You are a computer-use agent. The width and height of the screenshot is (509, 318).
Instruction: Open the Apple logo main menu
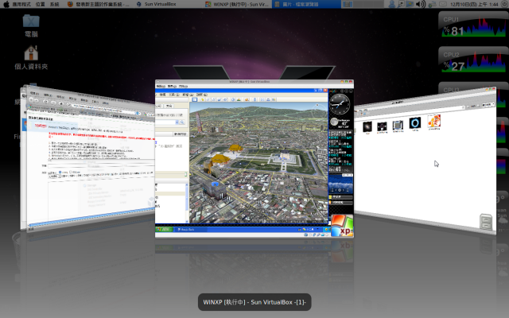click(x=6, y=4)
